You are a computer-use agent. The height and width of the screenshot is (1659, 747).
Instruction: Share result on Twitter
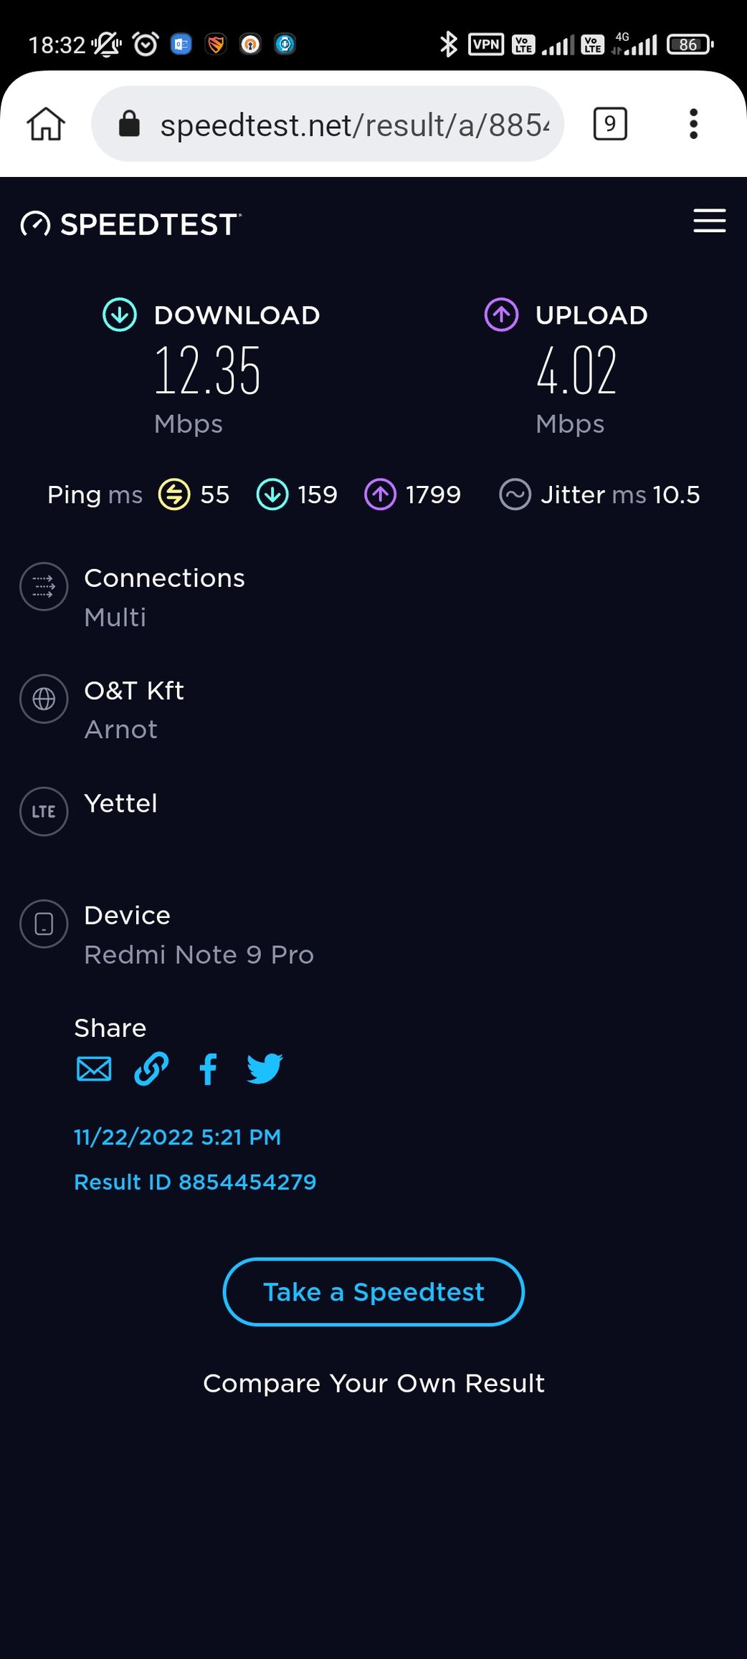click(265, 1069)
